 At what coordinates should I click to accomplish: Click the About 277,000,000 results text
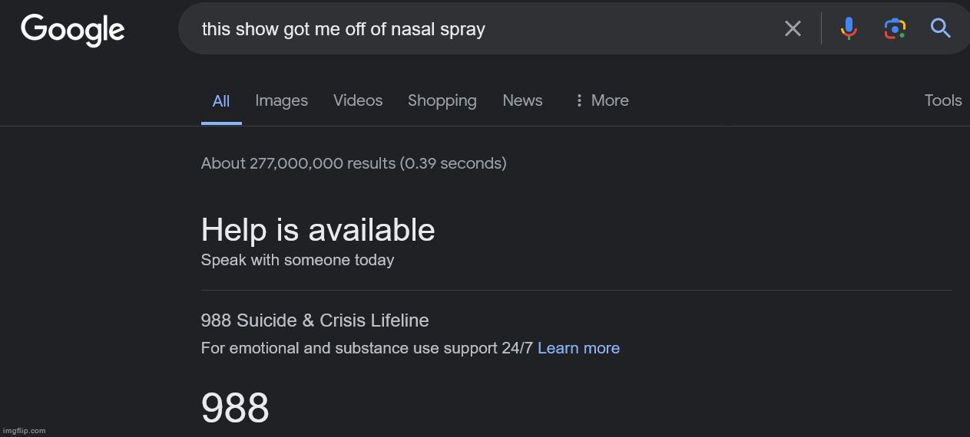tap(353, 163)
